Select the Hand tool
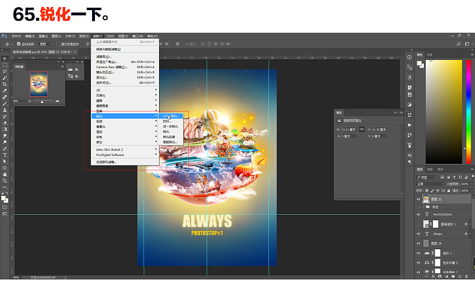The image size is (475, 283). coord(5,174)
